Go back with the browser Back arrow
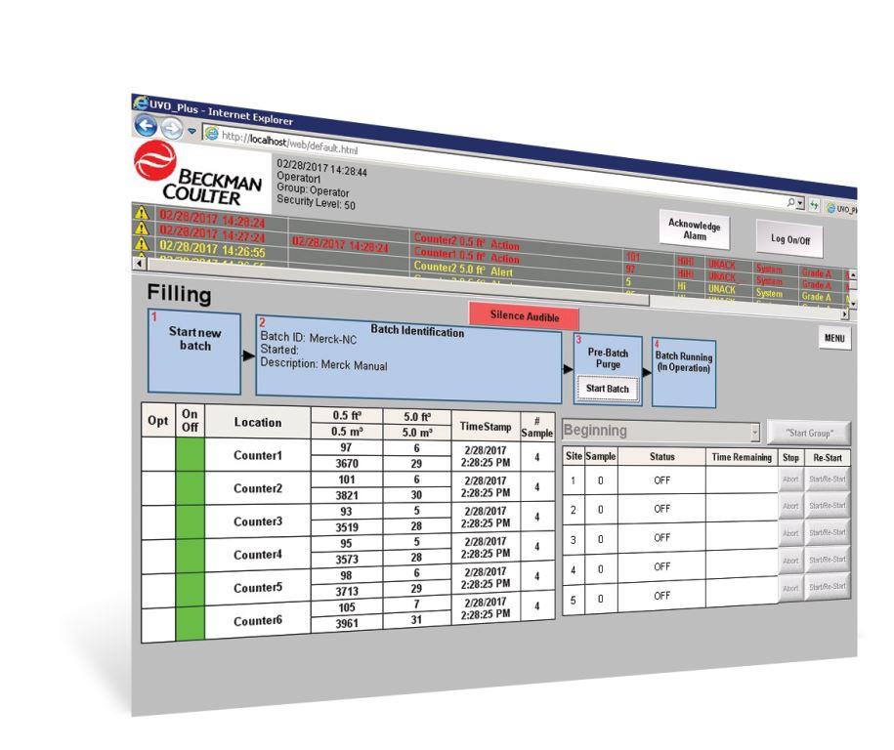Viewport: 894px width, 750px height. 146,125
